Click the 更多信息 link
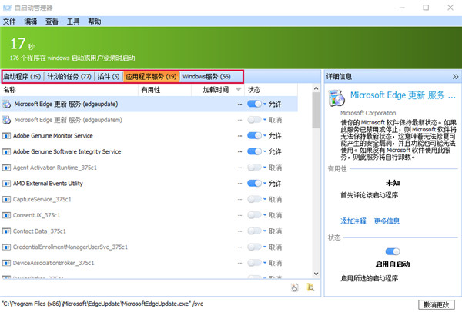 click(x=387, y=221)
